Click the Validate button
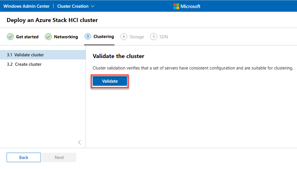Viewport: 297px width, 169px height. coord(110,81)
